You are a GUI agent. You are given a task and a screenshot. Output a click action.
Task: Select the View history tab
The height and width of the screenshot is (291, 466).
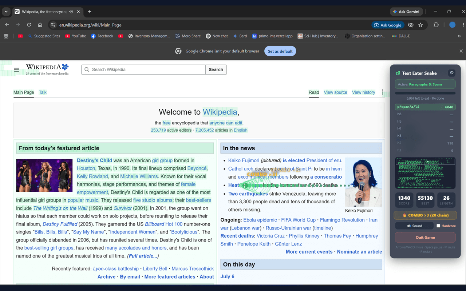(x=363, y=92)
